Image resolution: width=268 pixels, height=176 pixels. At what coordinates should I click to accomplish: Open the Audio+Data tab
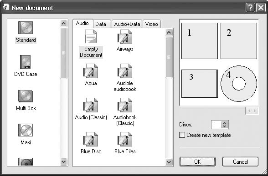pyautogui.click(x=127, y=24)
